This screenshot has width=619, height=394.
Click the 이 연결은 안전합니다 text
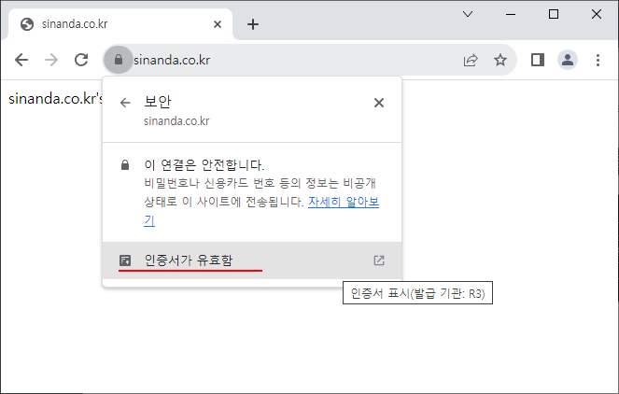tap(204, 164)
